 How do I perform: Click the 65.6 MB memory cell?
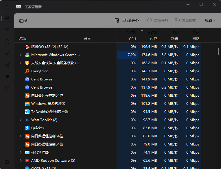(148, 161)
